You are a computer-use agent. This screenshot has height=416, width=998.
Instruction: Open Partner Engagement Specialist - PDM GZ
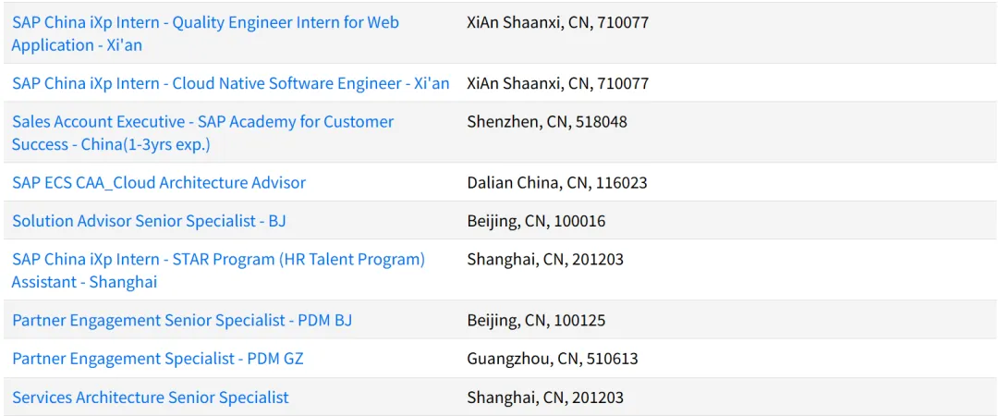pos(158,359)
